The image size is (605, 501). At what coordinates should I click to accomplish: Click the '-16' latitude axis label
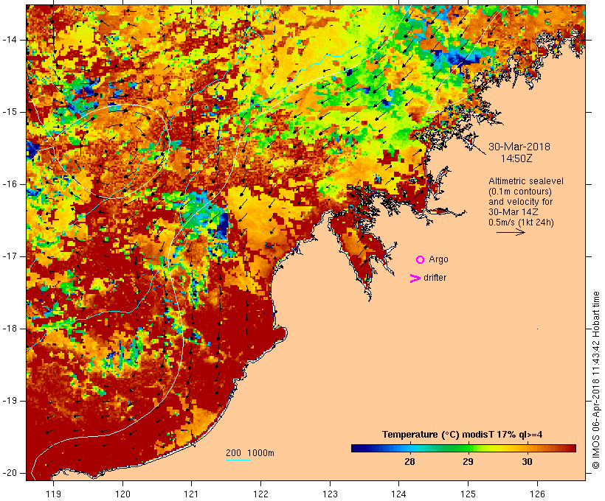10,184
